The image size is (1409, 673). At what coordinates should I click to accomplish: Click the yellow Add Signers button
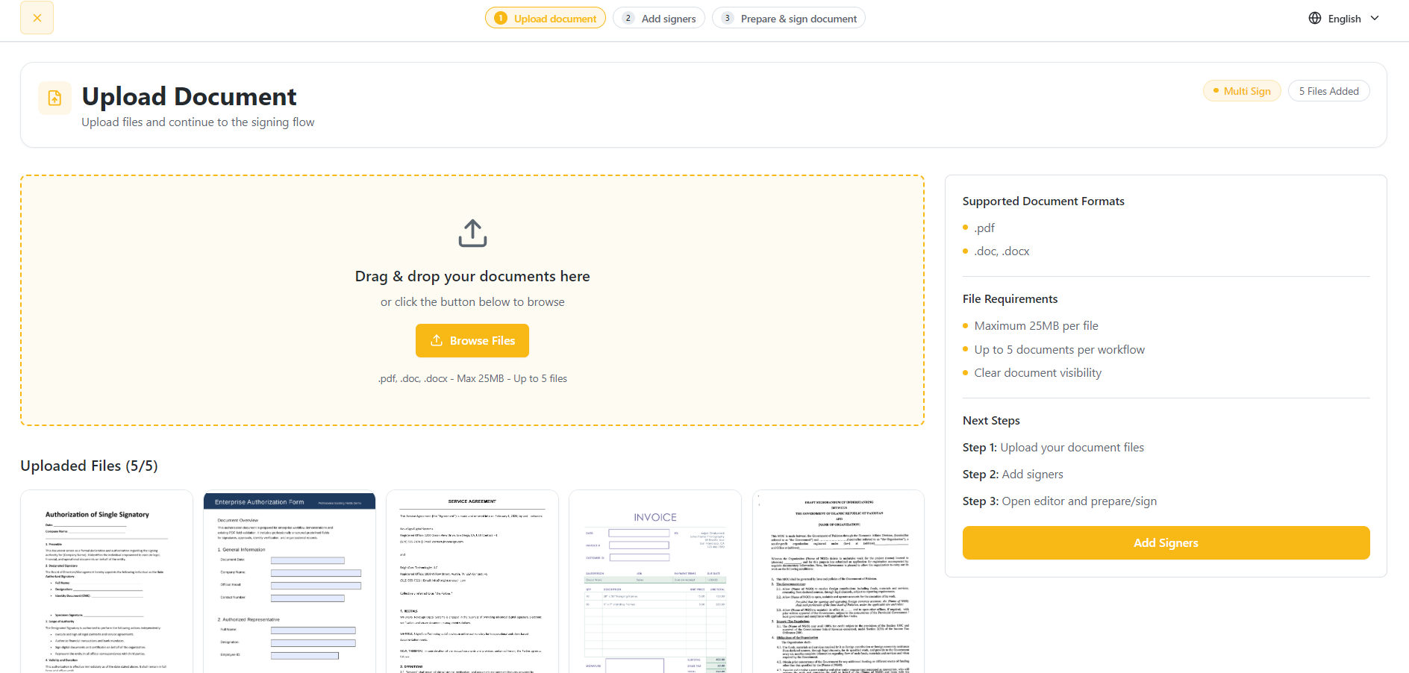[x=1166, y=542]
